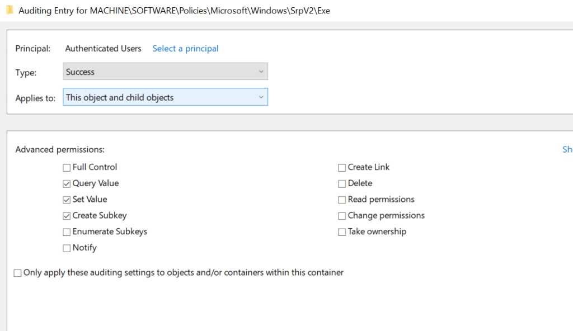
Task: Uncheck the Set Value permission
Action: [67, 200]
